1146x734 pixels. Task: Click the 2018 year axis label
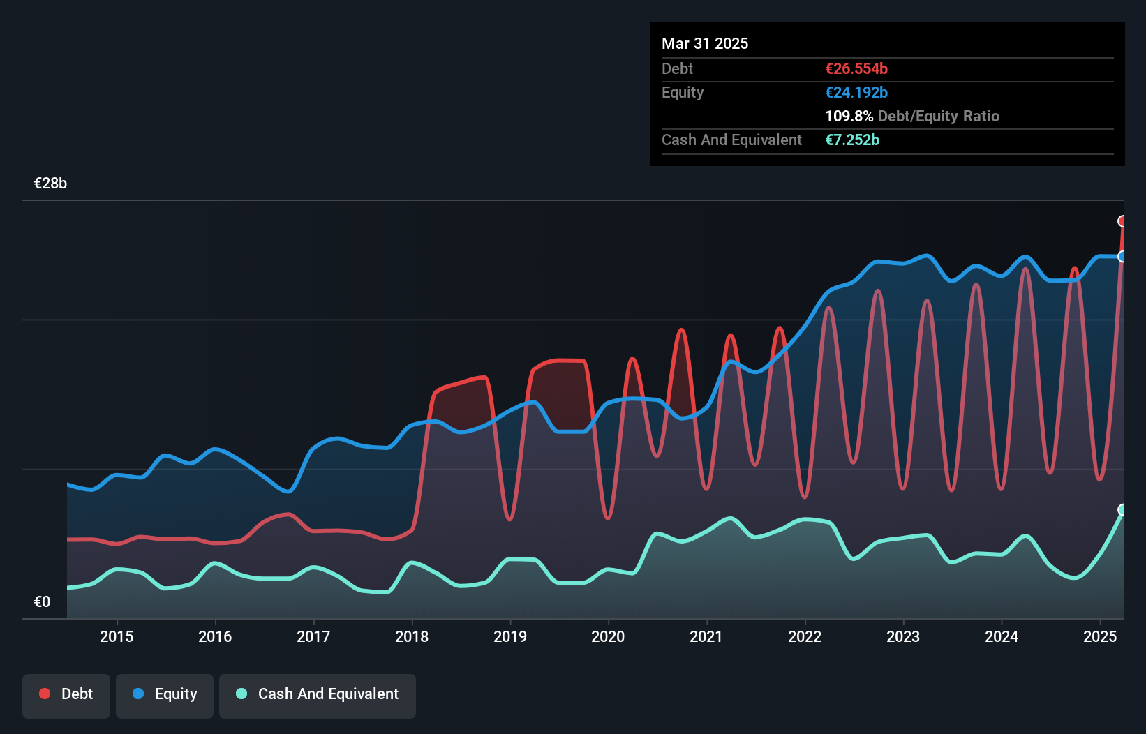412,636
